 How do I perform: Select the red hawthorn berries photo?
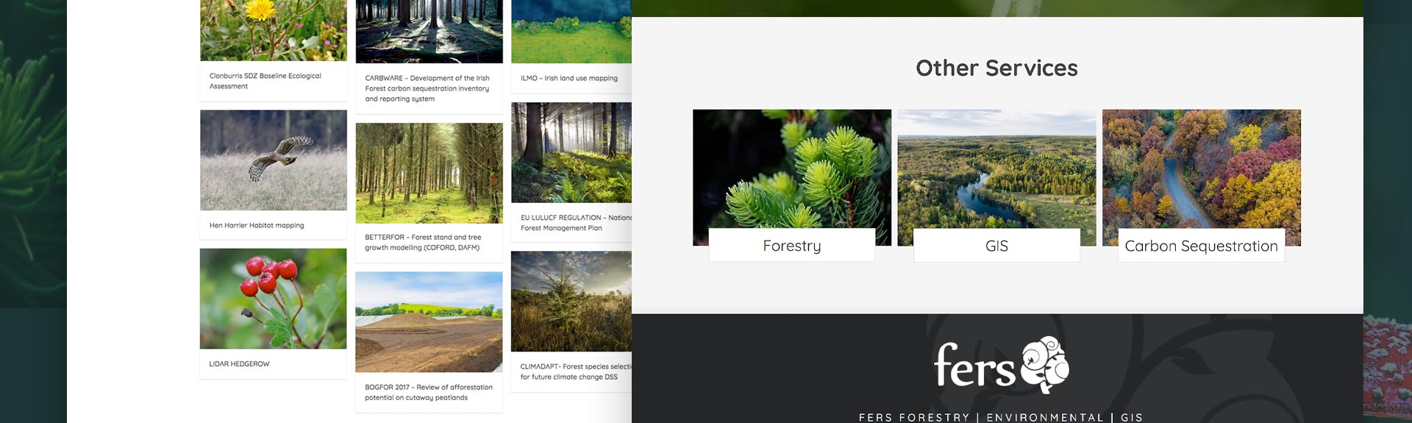(x=273, y=299)
